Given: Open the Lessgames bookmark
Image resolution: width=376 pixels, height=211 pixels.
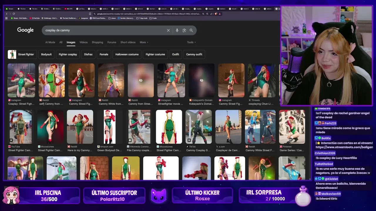Looking at the screenshot, I should coord(83,18).
